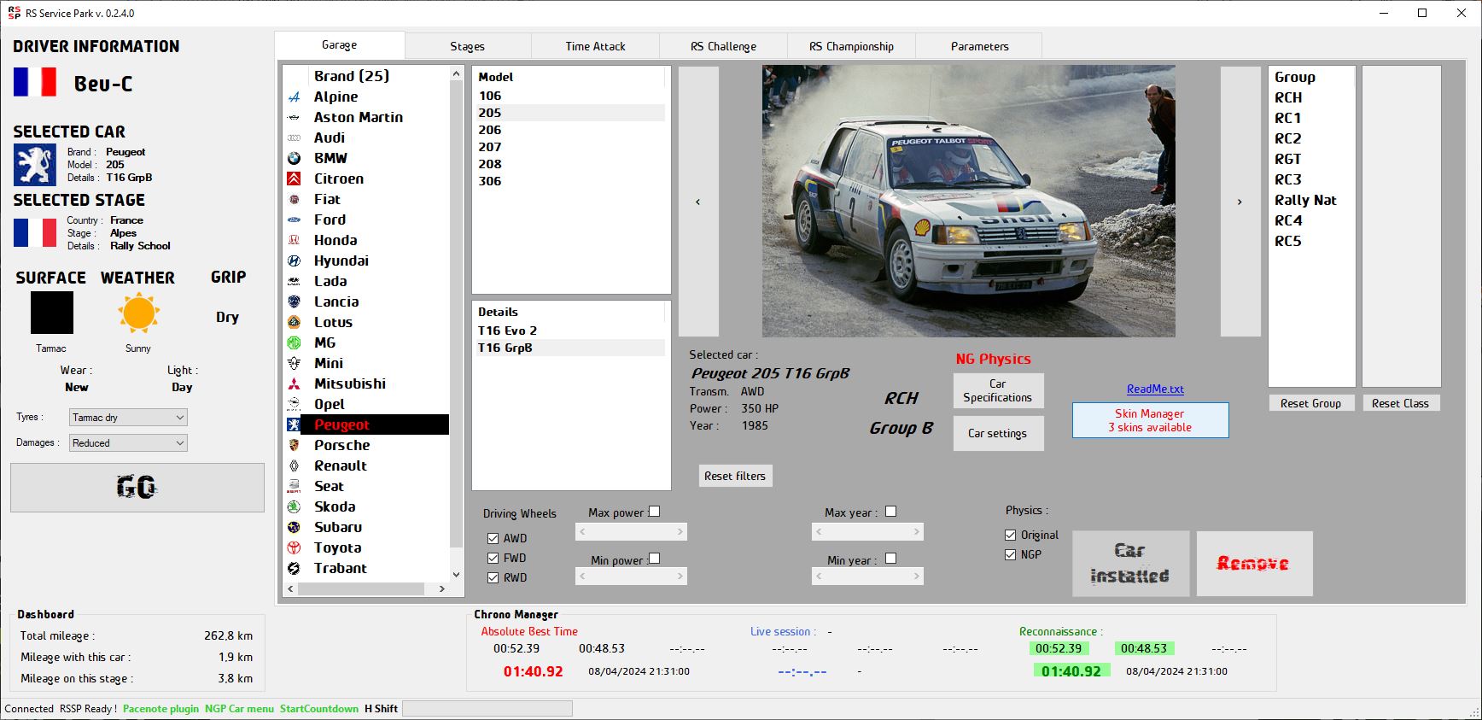Show previous car photo with left arrow
Image resolution: width=1482 pixels, height=720 pixels.
698,202
